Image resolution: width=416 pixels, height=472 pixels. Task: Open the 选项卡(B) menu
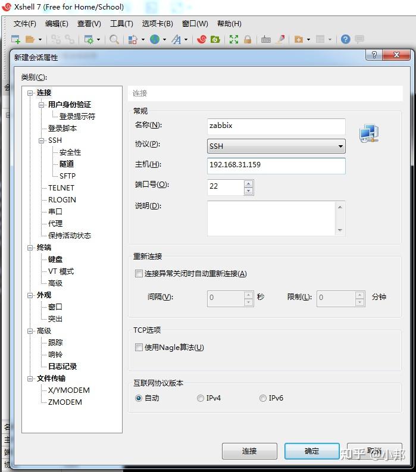point(158,23)
